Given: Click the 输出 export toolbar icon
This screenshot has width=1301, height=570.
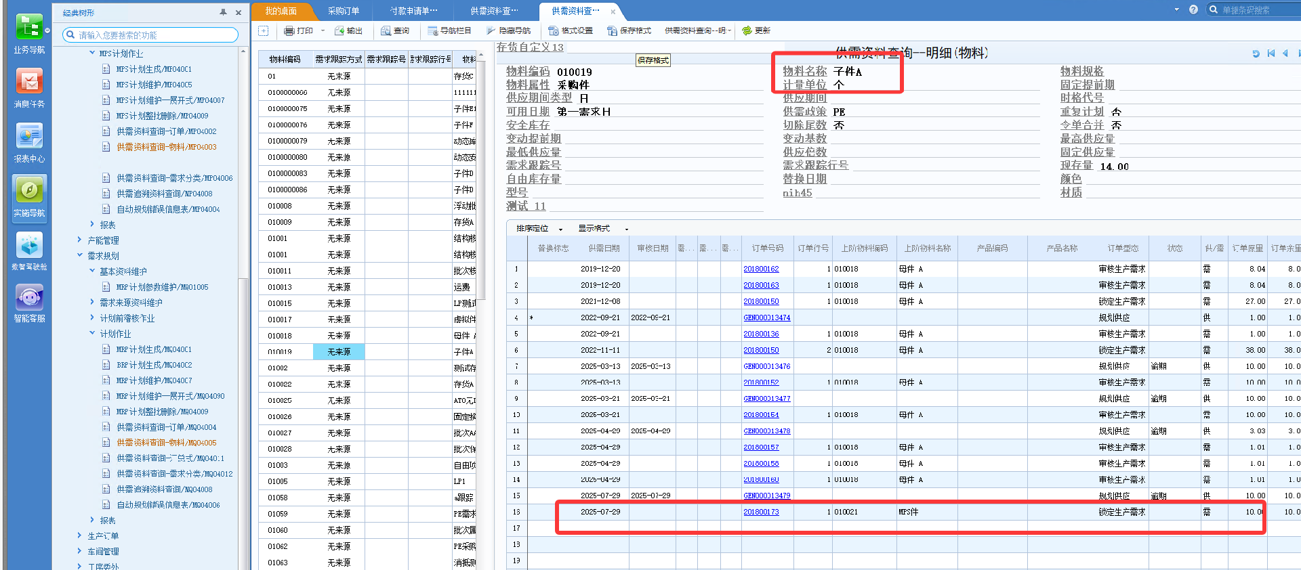Looking at the screenshot, I should click(339, 30).
